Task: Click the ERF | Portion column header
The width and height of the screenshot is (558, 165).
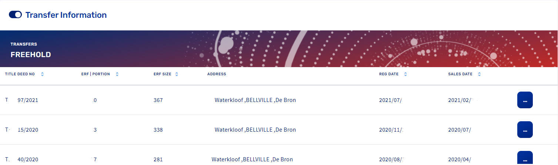Action: (96, 74)
